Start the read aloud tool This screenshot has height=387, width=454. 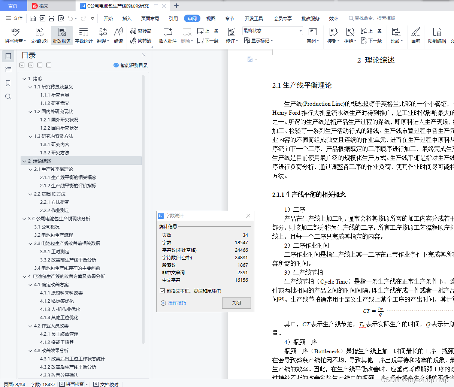click(118, 36)
